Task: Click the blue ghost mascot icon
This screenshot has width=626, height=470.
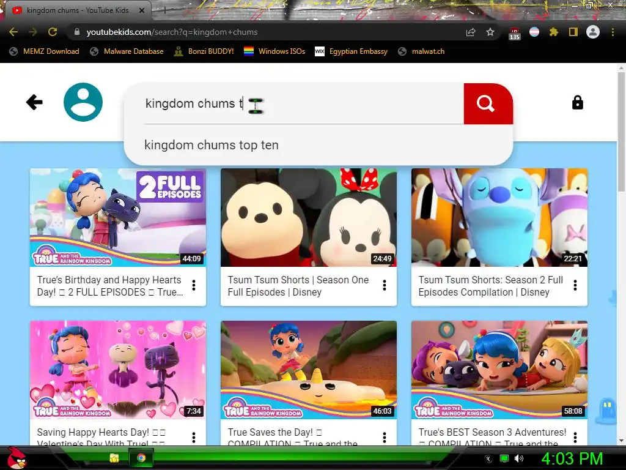Action: point(606,411)
